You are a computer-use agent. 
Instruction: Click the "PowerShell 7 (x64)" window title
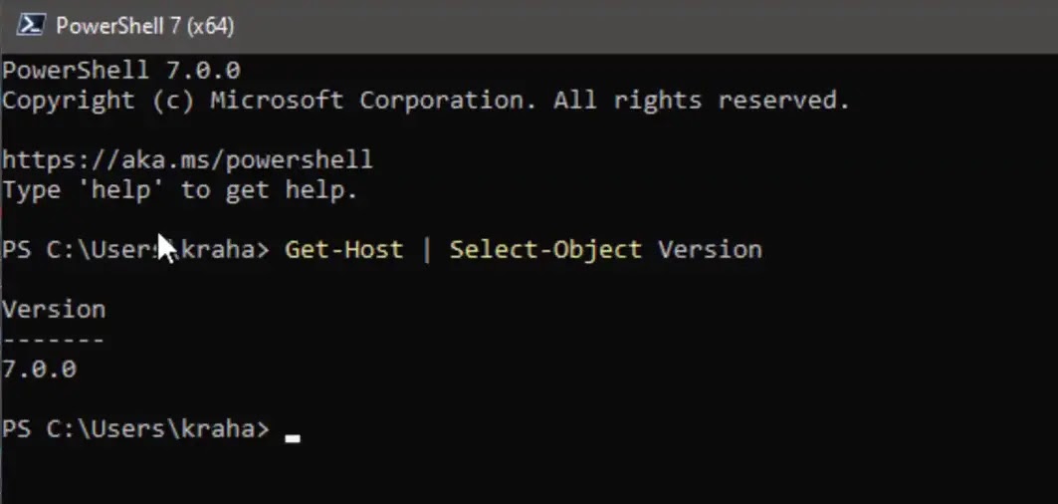pyautogui.click(x=144, y=26)
